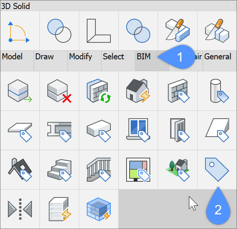Click the house with tree tag icon
Viewport: 237px width, 229px height.
click(x=177, y=169)
